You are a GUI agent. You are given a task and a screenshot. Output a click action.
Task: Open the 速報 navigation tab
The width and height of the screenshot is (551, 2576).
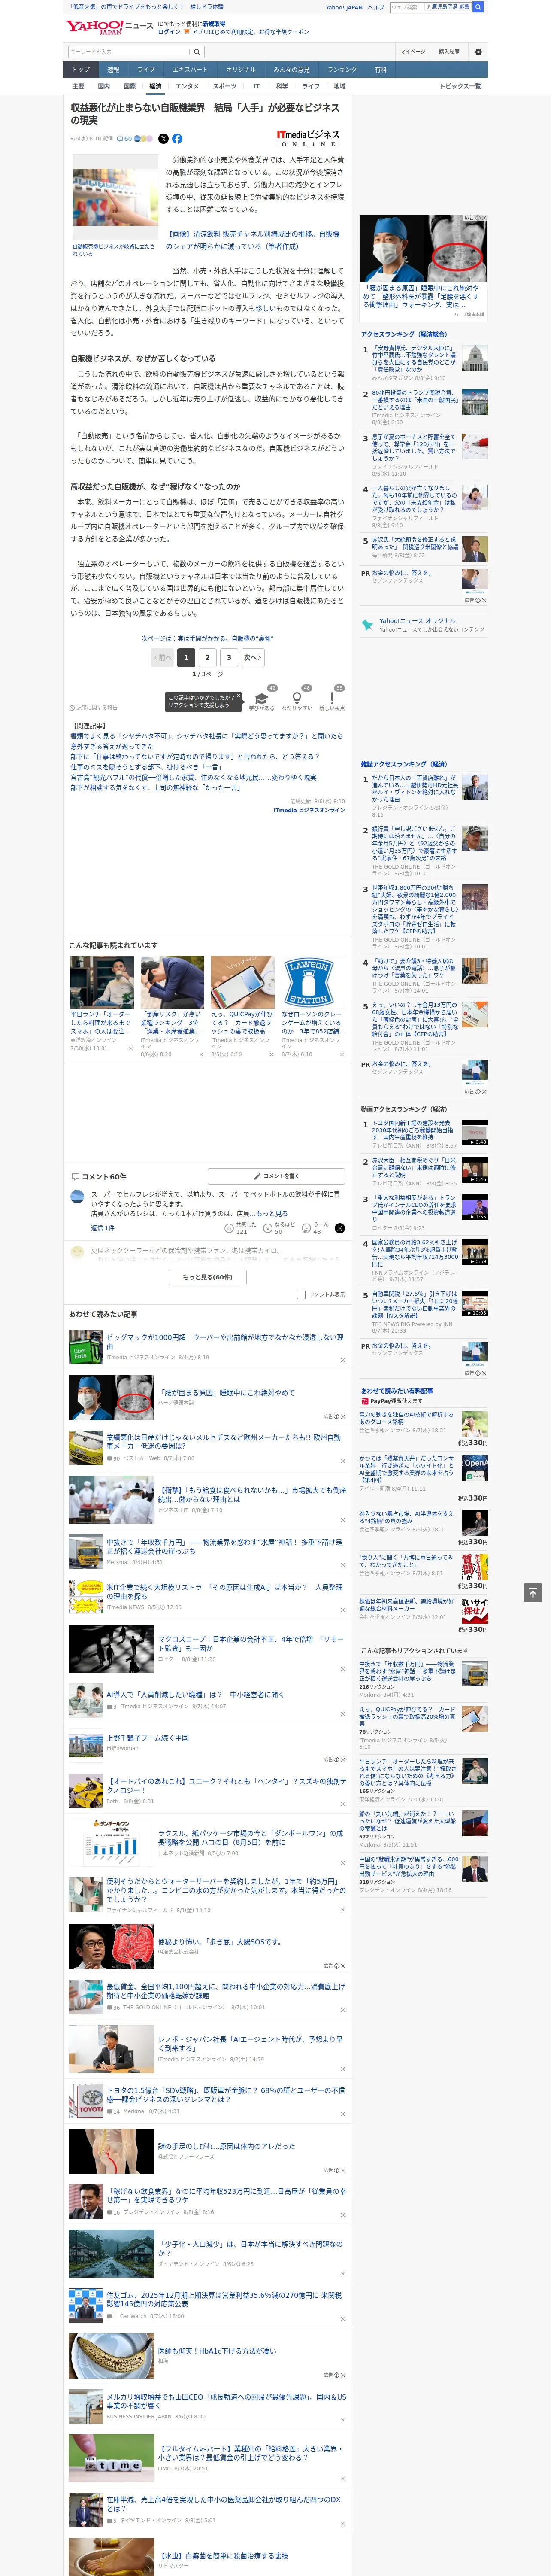tap(113, 70)
